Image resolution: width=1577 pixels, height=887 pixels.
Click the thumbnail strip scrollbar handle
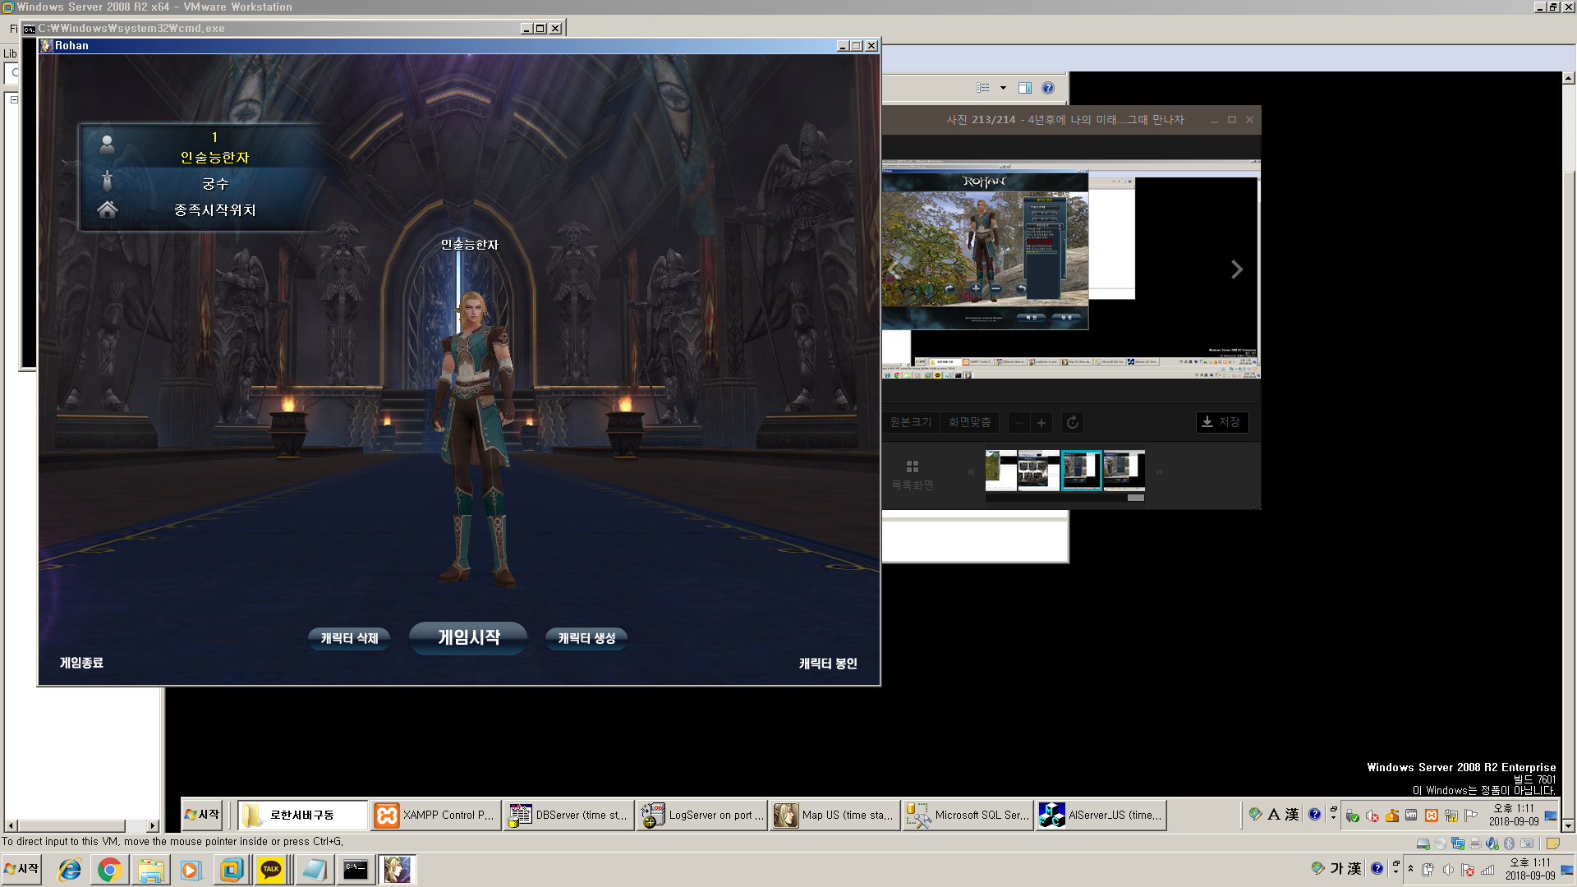coord(1135,498)
